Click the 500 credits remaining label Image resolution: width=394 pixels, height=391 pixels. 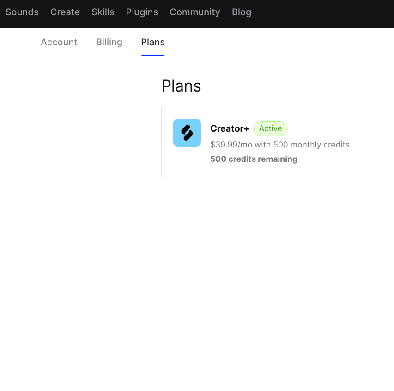pos(254,159)
